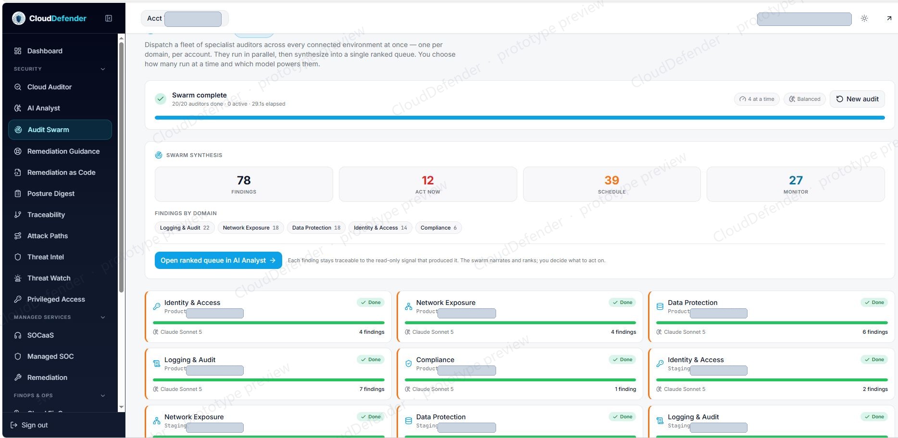This screenshot has width=898, height=438.
Task: Click the CloudDefender shield logo
Action: 18,18
